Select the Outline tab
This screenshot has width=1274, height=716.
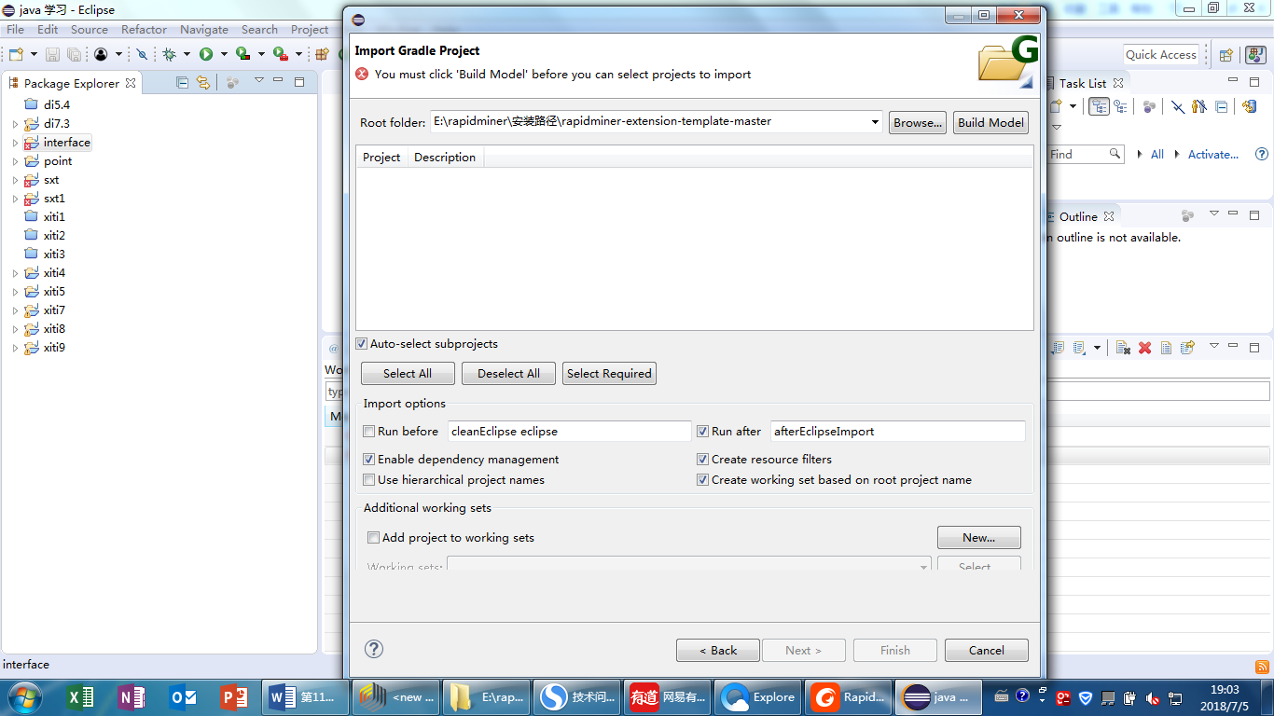1077,216
